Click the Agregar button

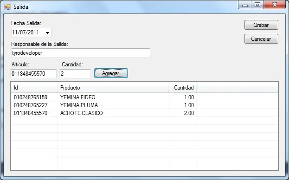[111, 73]
